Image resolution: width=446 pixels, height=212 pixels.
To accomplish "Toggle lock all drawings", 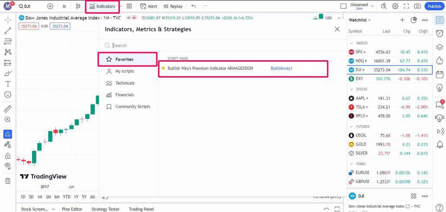I will click(x=8, y=156).
